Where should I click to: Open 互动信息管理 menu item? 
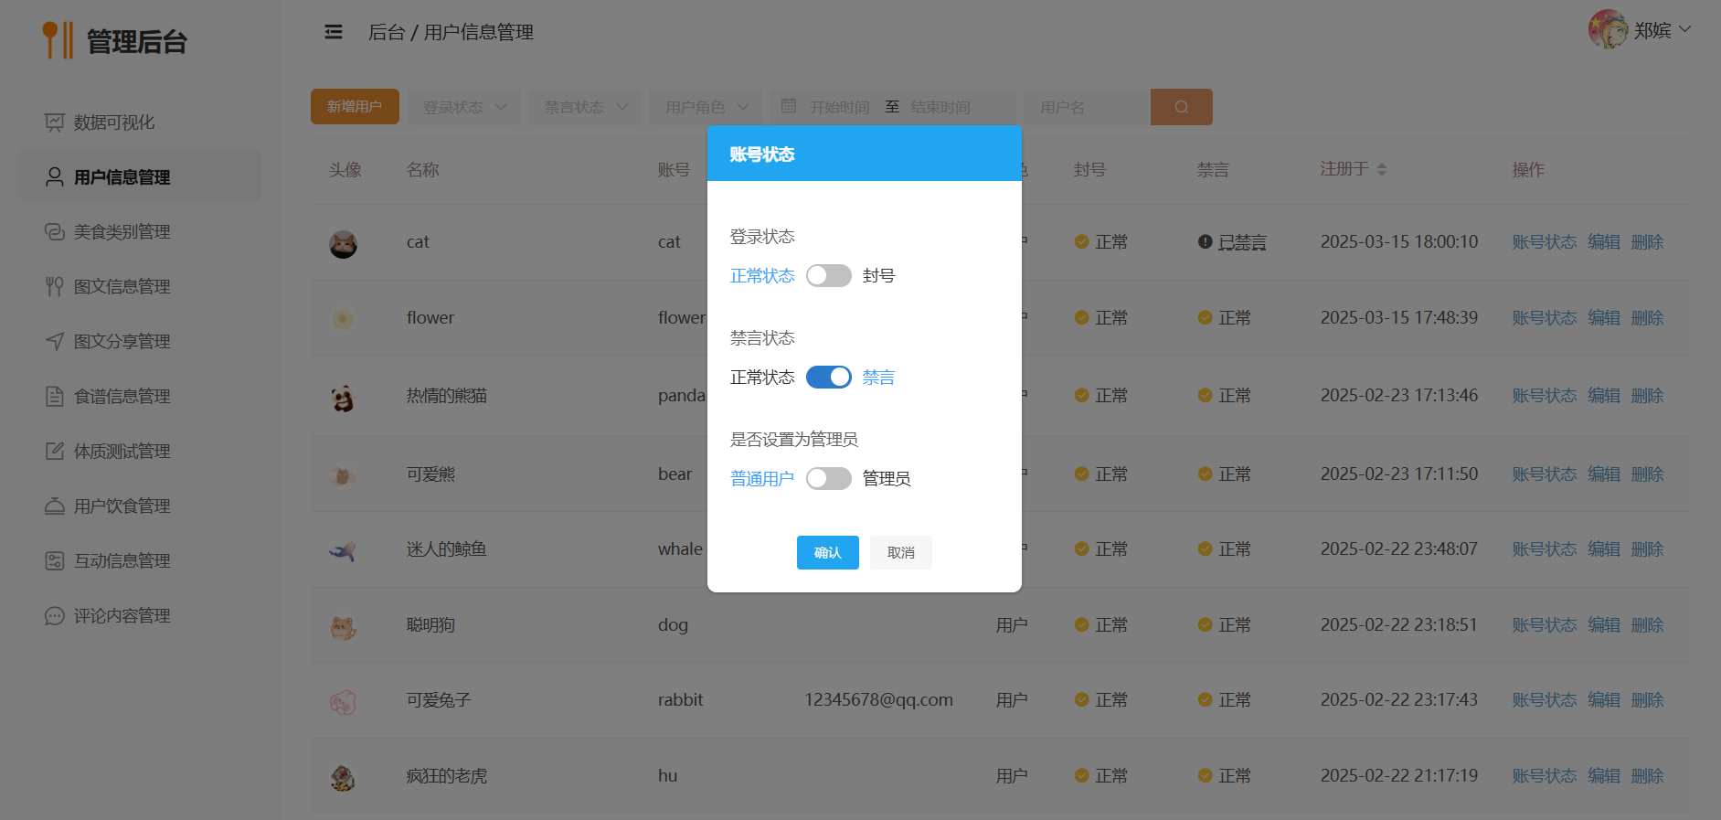pos(140,561)
